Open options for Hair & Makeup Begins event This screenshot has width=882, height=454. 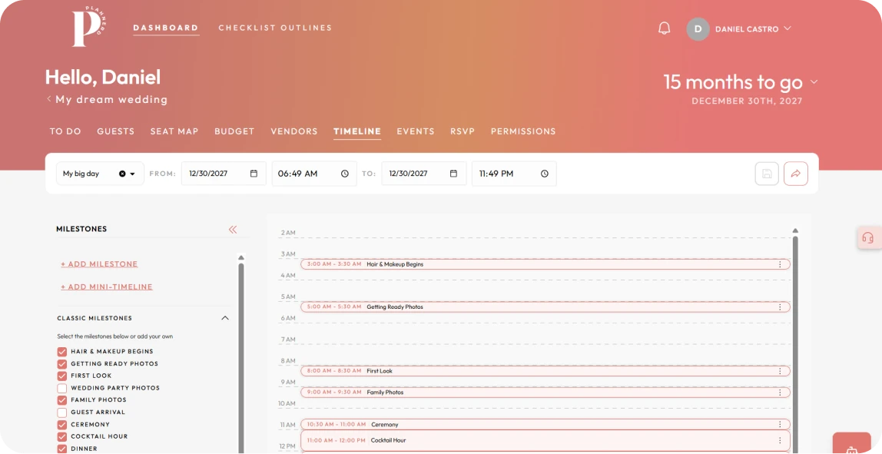tap(780, 264)
